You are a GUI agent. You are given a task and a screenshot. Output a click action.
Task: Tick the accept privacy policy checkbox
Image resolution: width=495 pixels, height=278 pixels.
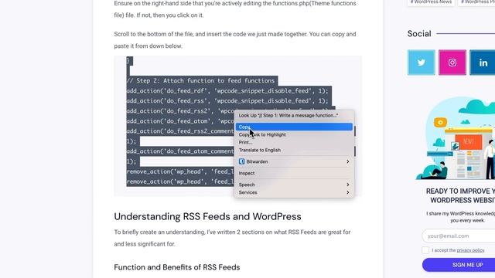coord(425,250)
